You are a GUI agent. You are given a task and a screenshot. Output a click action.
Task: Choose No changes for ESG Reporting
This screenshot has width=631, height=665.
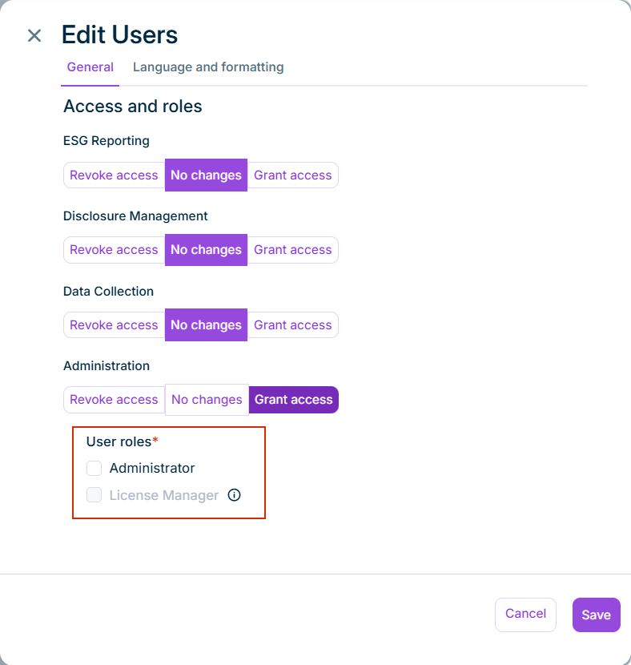(206, 175)
